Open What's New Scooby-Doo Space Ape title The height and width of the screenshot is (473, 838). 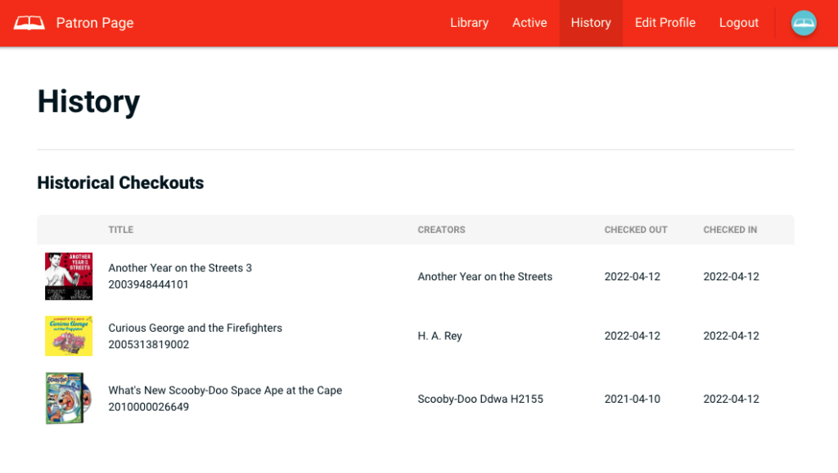[x=225, y=390]
